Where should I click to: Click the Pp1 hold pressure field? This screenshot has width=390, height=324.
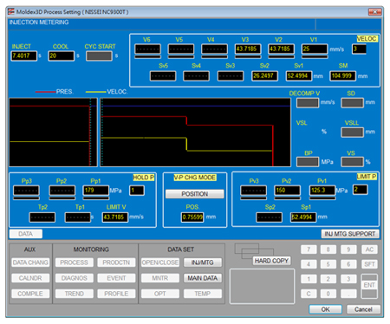tap(96, 191)
